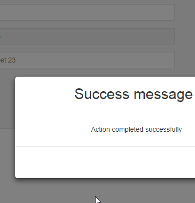This screenshot has height=203, width=195.
Task: Click the empty top input field
Action: 87,12
